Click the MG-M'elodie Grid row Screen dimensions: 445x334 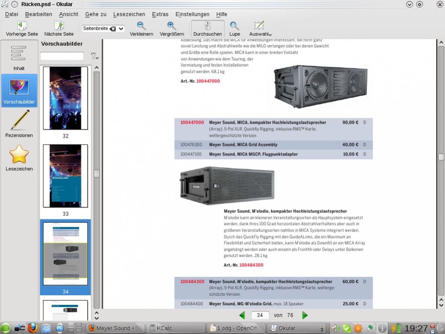(x=273, y=304)
